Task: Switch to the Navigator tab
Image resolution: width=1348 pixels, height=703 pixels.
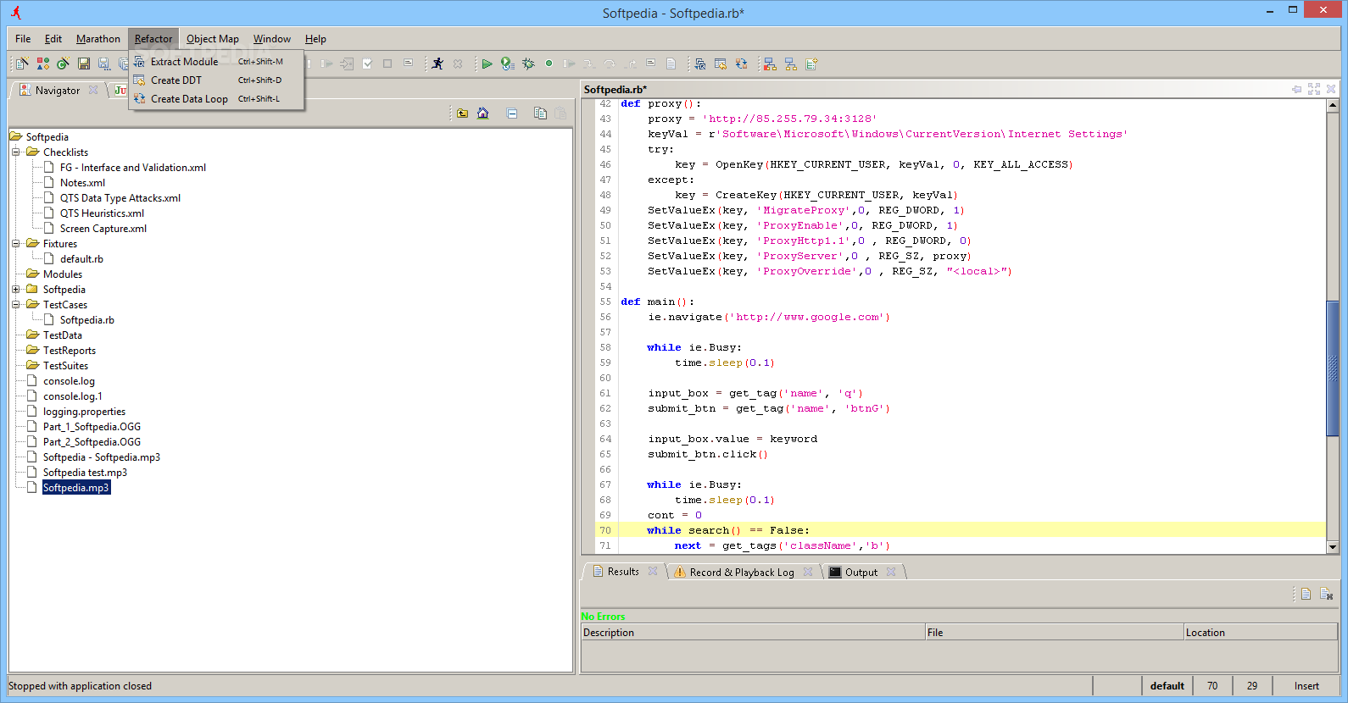Action: pos(58,91)
